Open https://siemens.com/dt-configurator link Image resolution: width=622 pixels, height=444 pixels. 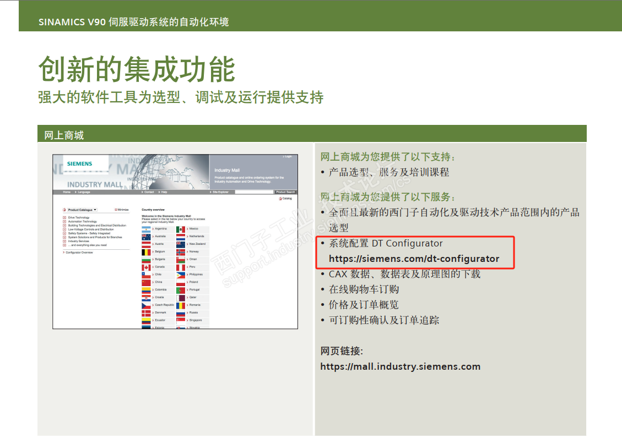click(x=414, y=259)
